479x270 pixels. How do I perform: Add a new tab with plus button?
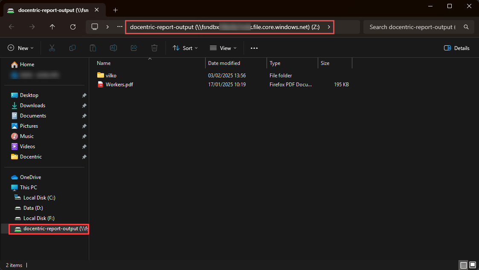tap(115, 10)
